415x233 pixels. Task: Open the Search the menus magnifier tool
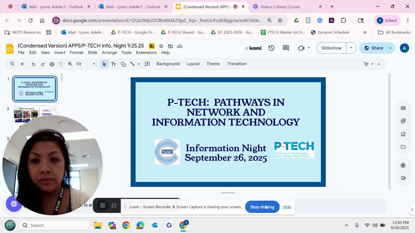click(12, 64)
